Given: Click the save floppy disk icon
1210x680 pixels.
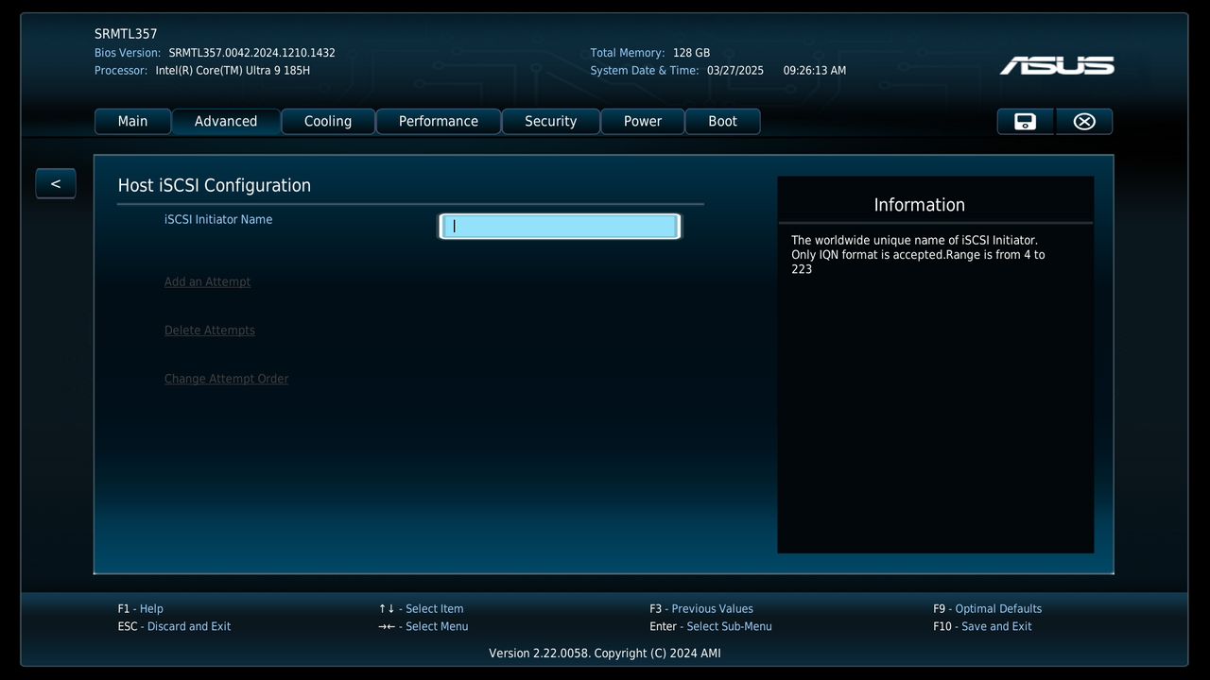Looking at the screenshot, I should click(x=1025, y=121).
